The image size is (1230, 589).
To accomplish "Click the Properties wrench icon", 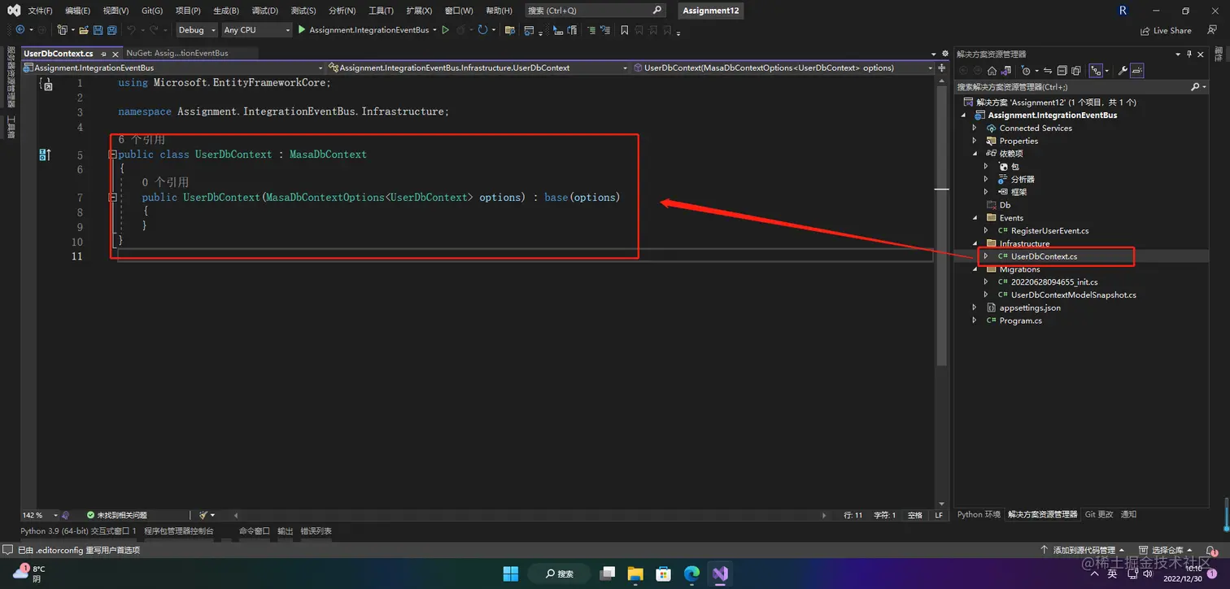I will pos(1123,71).
